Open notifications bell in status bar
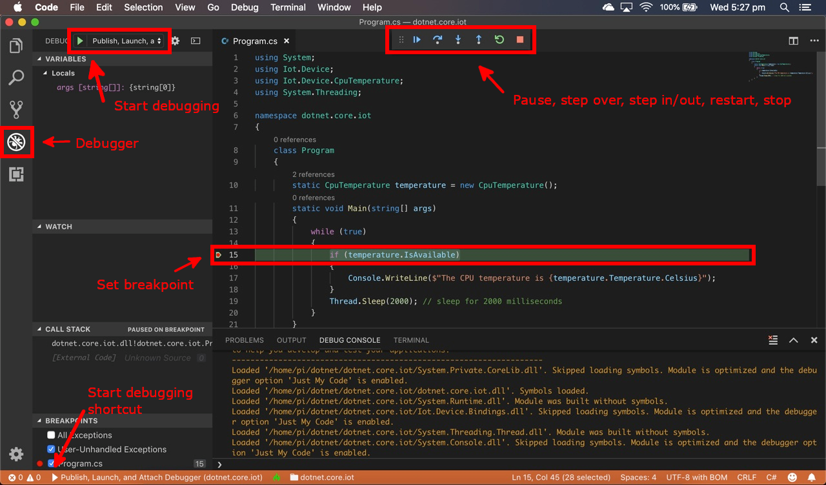This screenshot has width=826, height=485. (x=812, y=477)
